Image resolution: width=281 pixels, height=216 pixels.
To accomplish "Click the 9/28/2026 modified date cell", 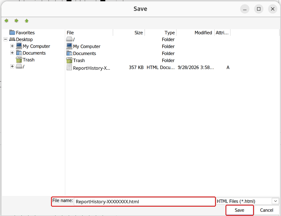I will click(196, 67).
